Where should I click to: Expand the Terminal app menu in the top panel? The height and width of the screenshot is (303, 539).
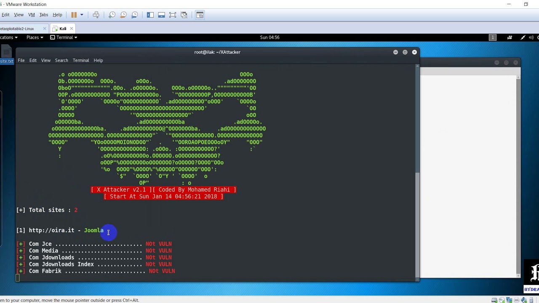pos(64,37)
